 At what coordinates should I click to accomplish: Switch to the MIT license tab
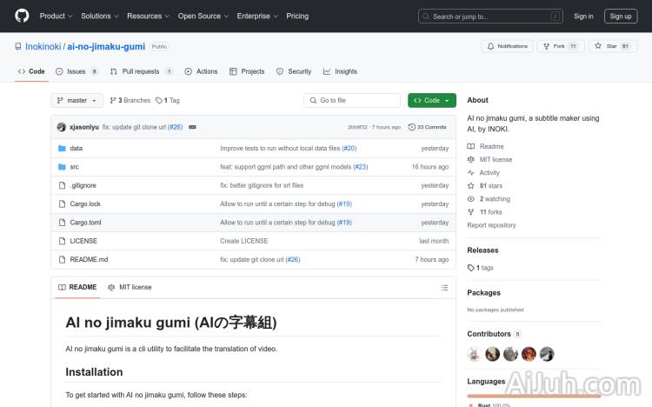(130, 287)
